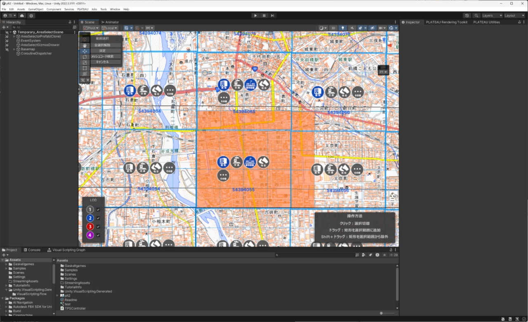This screenshot has width=528, height=322.
Task: Select the Scale tool in scene toolbar
Action: (x=85, y=63)
